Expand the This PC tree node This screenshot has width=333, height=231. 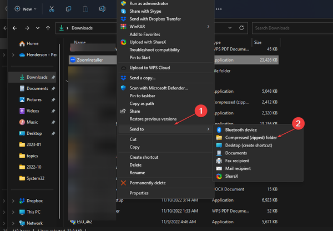(x=13, y=212)
